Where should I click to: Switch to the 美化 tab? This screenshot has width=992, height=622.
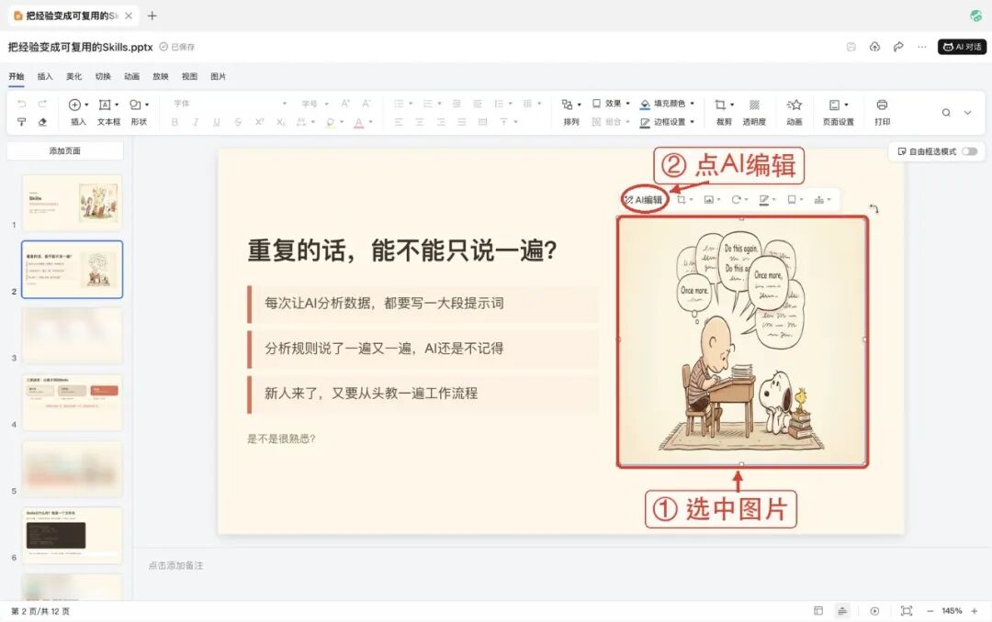pyautogui.click(x=74, y=76)
